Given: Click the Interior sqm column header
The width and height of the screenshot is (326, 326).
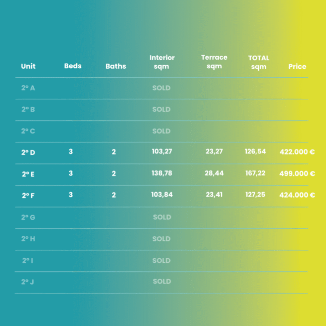Looking at the screenshot, I should coord(162,62).
